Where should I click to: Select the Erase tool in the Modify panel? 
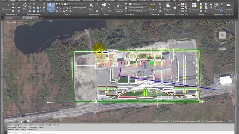[44, 4]
